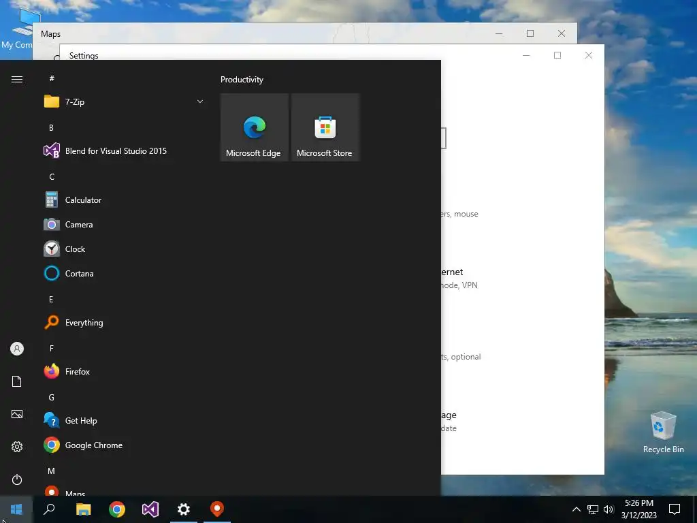Image resolution: width=697 pixels, height=523 pixels.
Task: Expand the Start hamburger menu
Action: (17, 79)
